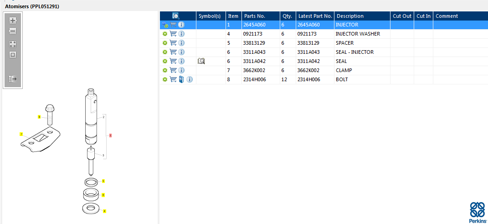Click the single-square fit view icon
Viewport: 488px width, 224px height.
pos(13,55)
